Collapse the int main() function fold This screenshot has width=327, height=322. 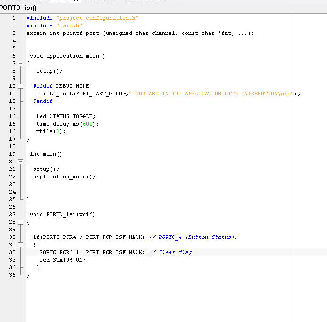coord(20,161)
